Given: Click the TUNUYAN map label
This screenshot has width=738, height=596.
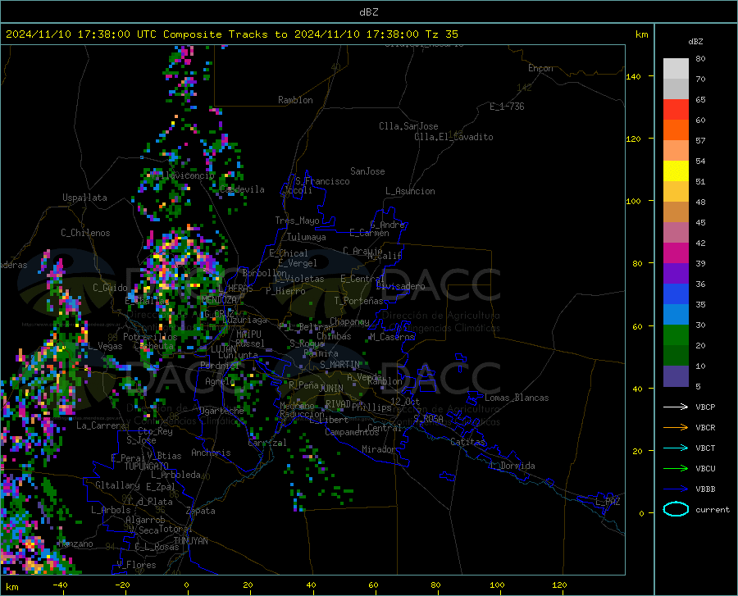Looking at the screenshot, I should 190,540.
